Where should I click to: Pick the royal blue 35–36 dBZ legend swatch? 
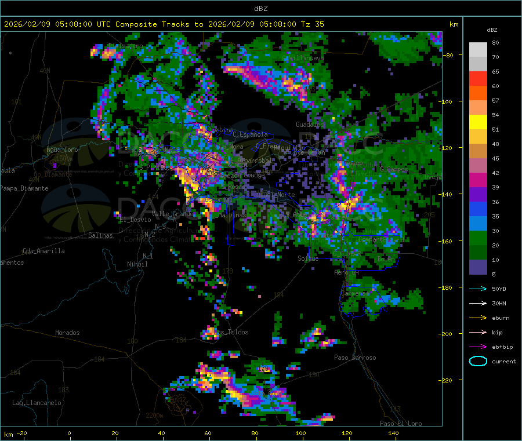pos(478,209)
